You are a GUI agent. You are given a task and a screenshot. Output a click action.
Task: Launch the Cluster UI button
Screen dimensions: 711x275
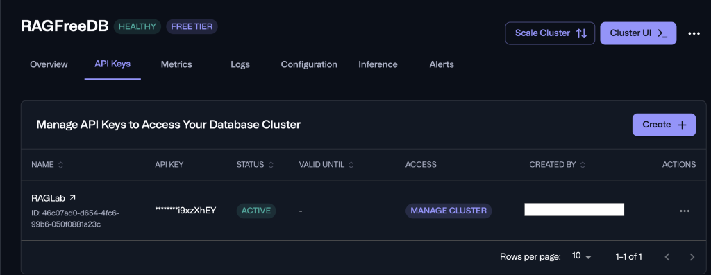pos(639,33)
